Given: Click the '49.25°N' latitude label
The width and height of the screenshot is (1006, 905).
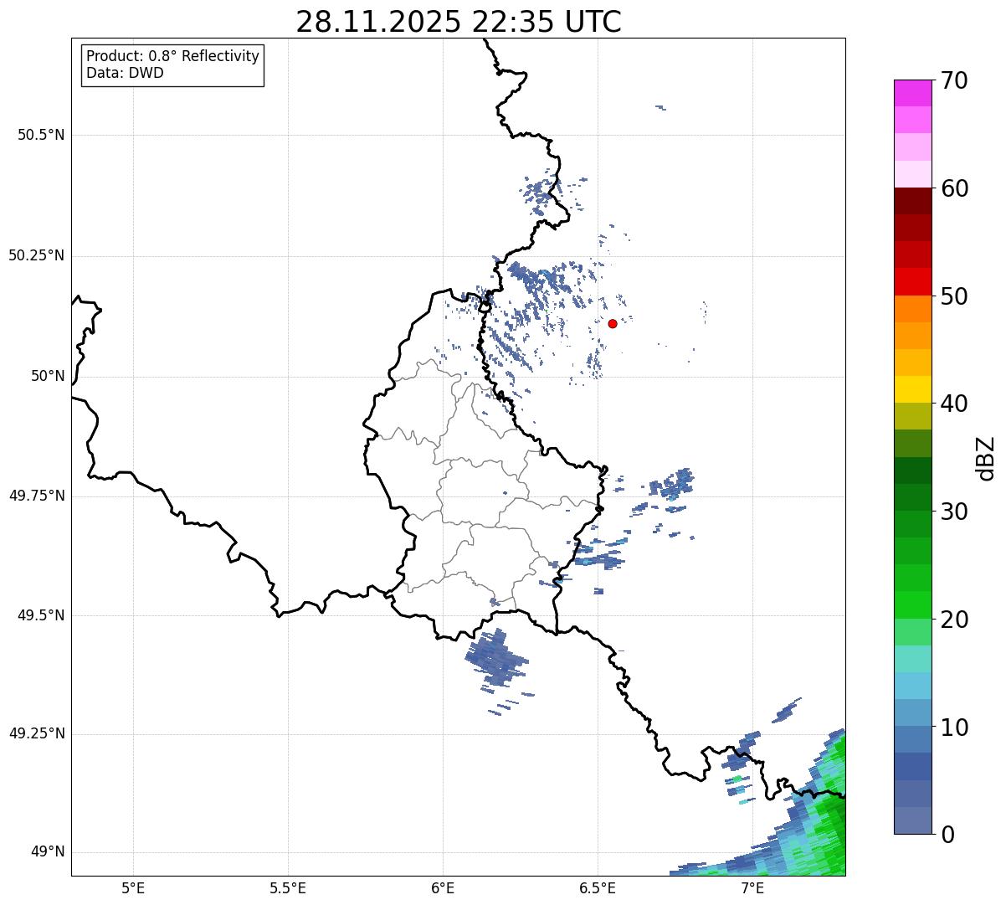Looking at the screenshot, I should [x=36, y=733].
